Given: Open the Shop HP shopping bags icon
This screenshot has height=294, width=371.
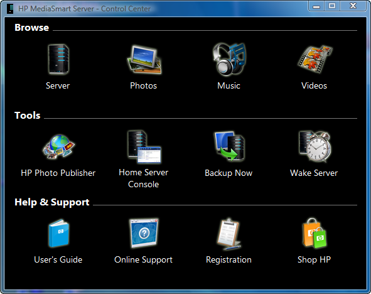Looking at the screenshot, I should pos(315,234).
